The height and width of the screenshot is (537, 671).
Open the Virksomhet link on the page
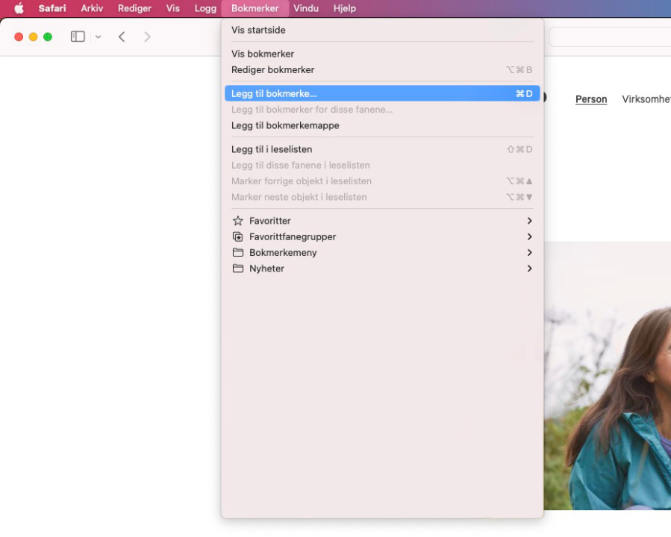tap(646, 99)
